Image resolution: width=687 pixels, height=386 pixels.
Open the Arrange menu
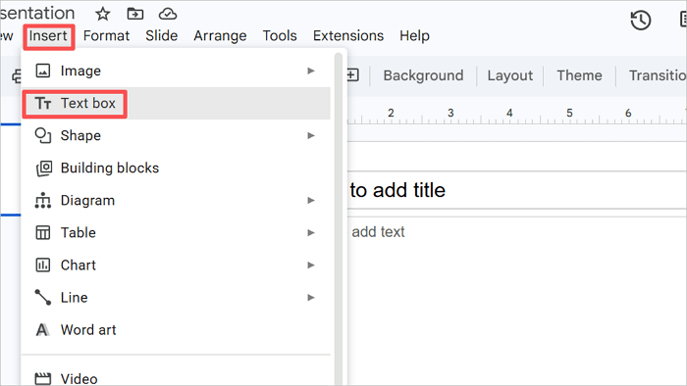[220, 36]
